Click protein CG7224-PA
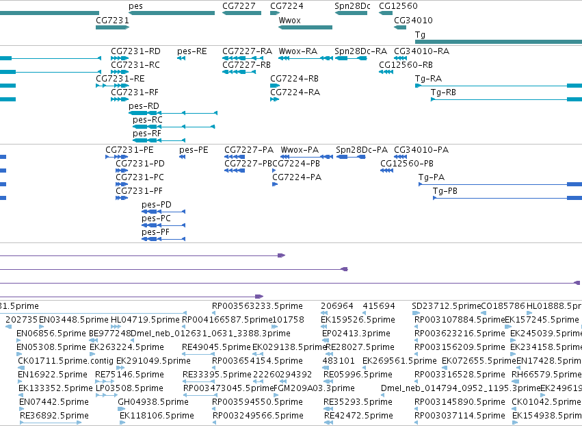Viewport: 582px width, 426px height. (297, 177)
